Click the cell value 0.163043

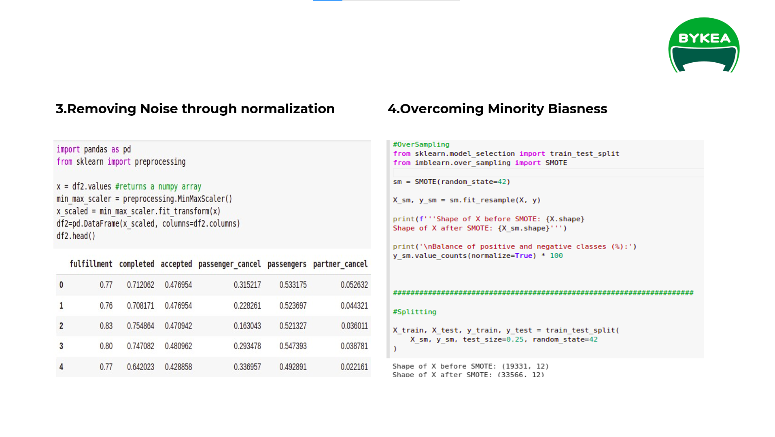[x=247, y=326]
